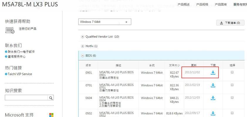Click the Microsoft 支持 heading

(19, 115)
